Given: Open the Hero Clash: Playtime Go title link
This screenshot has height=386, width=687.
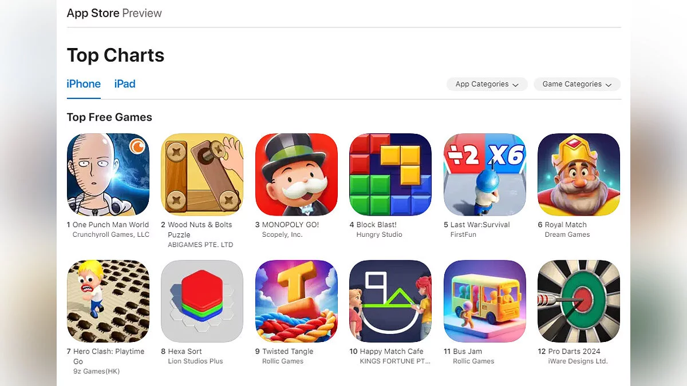Looking at the screenshot, I should [x=109, y=356].
